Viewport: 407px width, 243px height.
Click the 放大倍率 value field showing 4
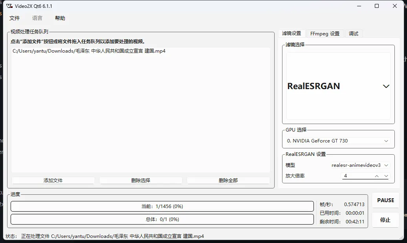(x=357, y=176)
